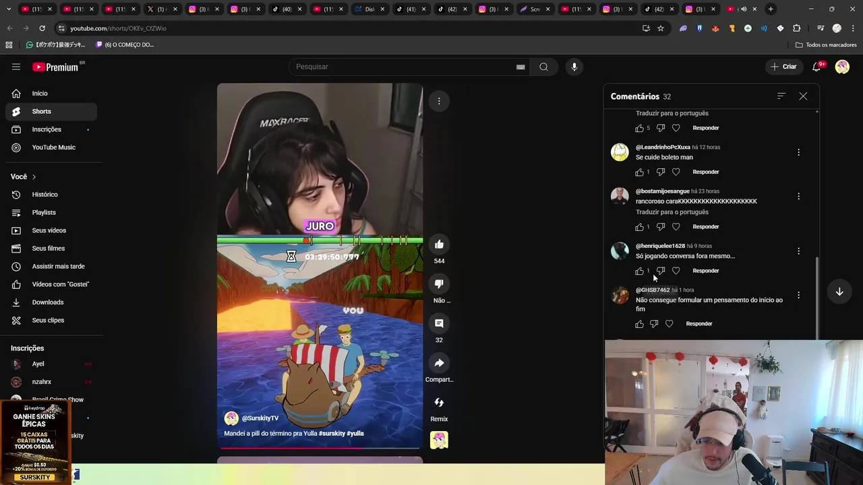Open the short's three-dot options menu
The image size is (863, 485).
tap(439, 101)
